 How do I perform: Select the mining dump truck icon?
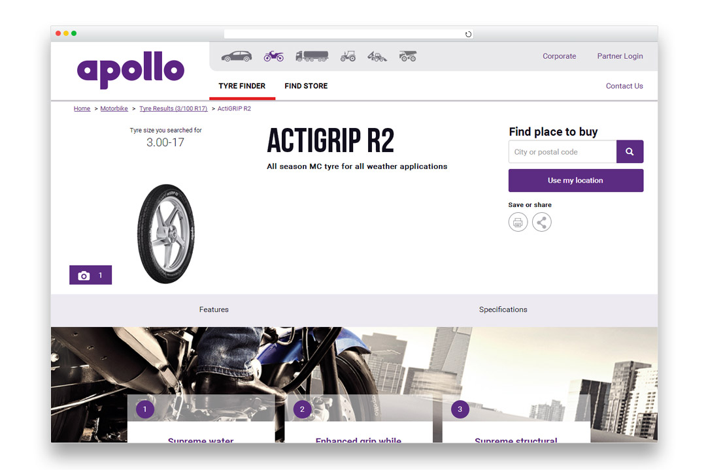tap(408, 56)
